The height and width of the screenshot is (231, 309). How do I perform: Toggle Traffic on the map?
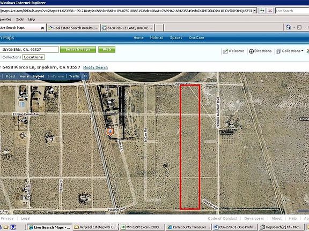tap(74, 76)
